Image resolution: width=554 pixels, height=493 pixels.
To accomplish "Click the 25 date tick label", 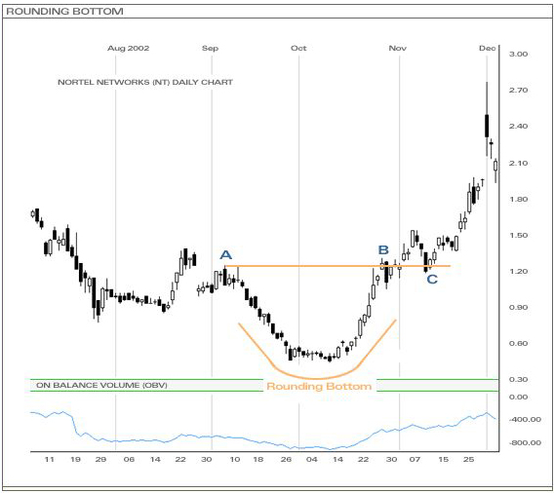I will (468, 459).
